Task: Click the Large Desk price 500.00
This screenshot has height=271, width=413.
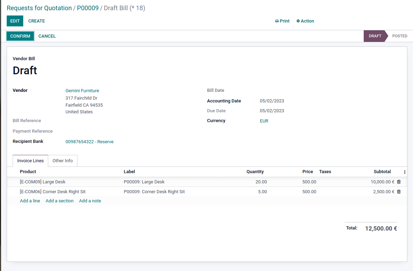Action: (x=309, y=182)
